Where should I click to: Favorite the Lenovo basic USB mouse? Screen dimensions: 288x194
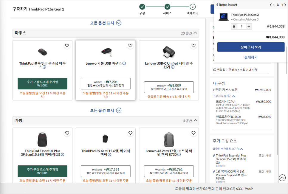click(x=130, y=46)
